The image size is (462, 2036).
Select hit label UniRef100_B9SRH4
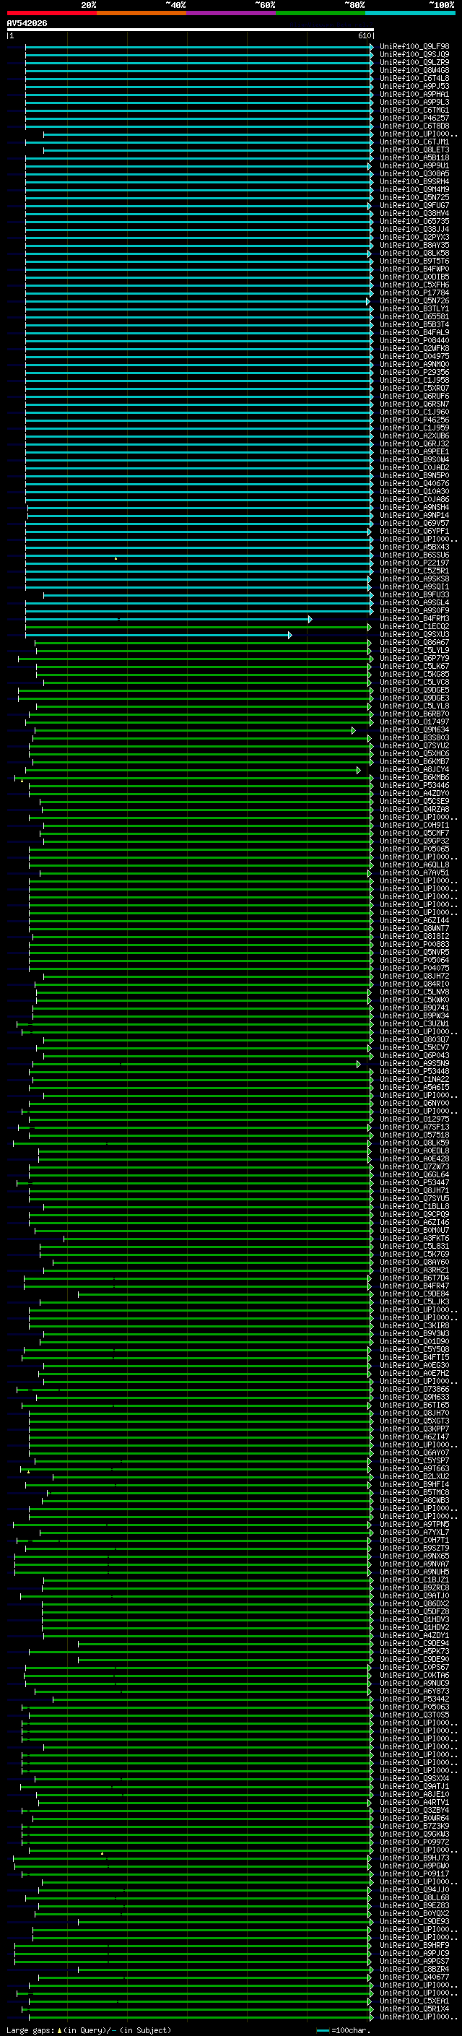tap(414, 182)
